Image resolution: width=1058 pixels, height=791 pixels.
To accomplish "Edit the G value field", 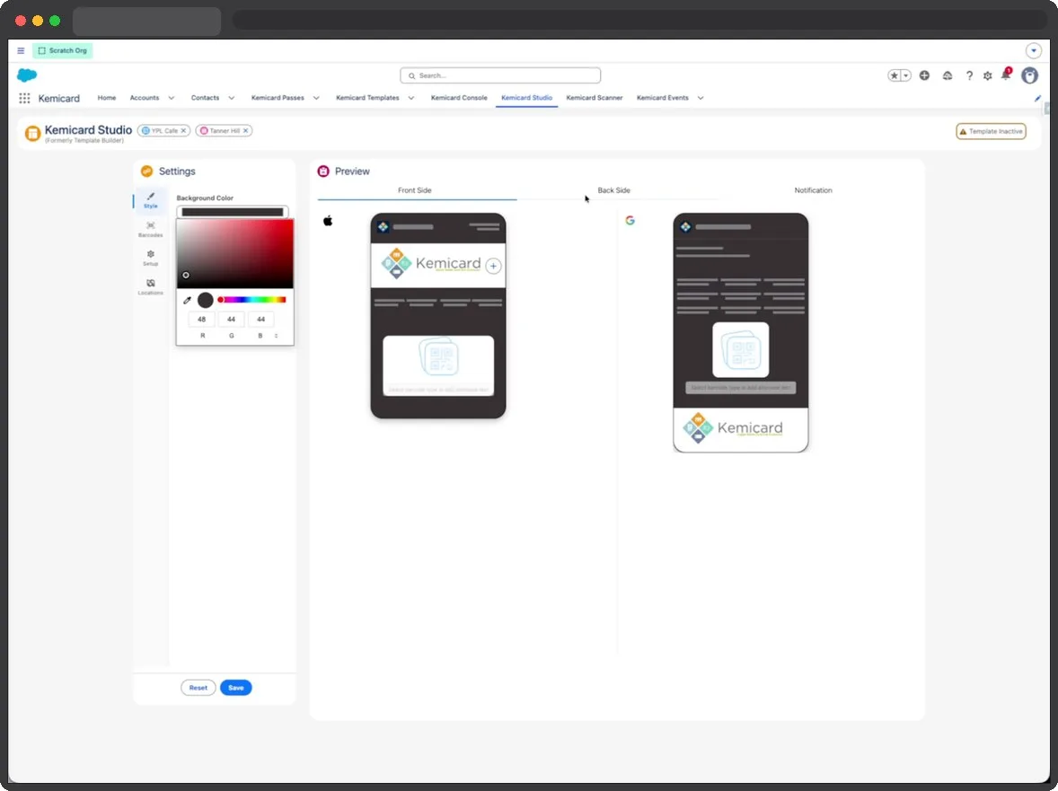I will click(232, 320).
